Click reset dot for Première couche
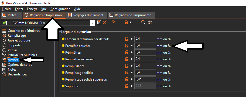The width and height of the screenshot is (246, 97). click(x=132, y=46)
